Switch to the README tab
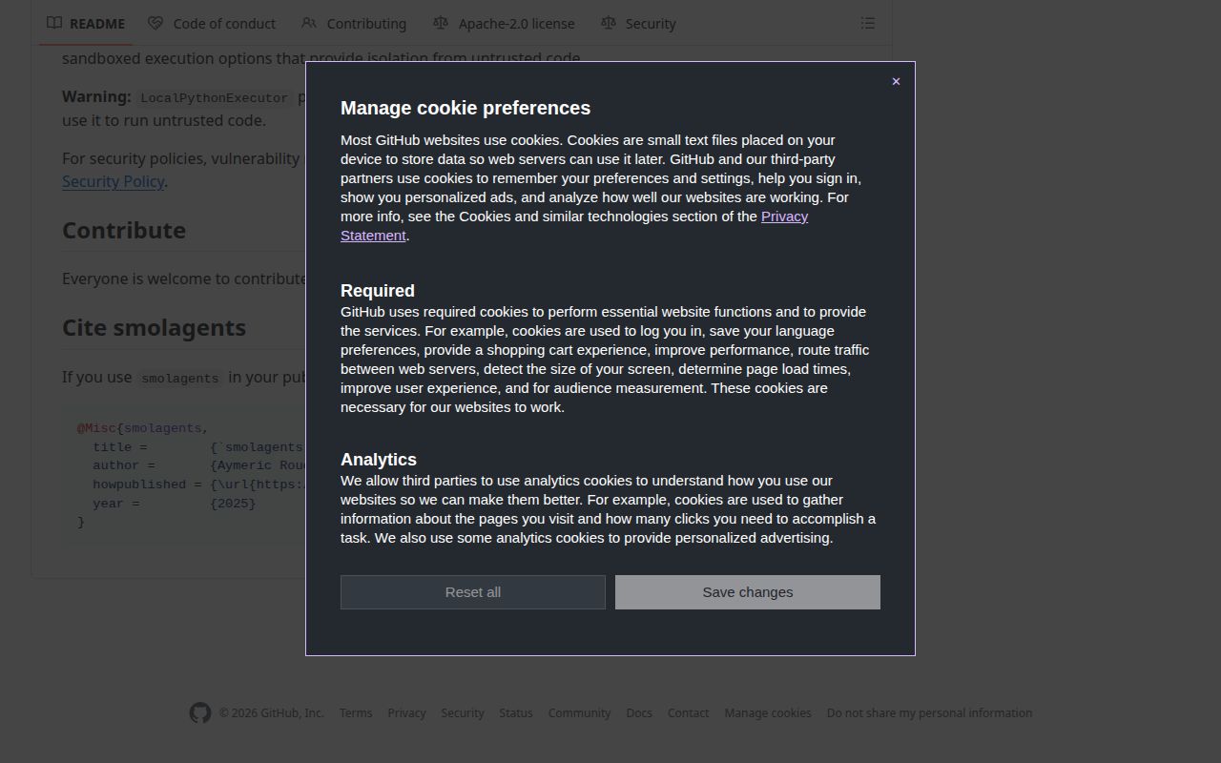Viewport: 1221px width, 763px height. 86,23
